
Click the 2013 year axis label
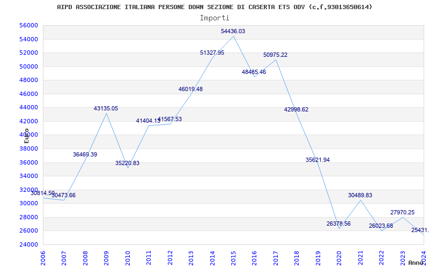(x=191, y=258)
